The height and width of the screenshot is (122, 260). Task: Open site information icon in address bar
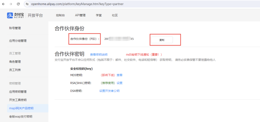coord(27,4)
